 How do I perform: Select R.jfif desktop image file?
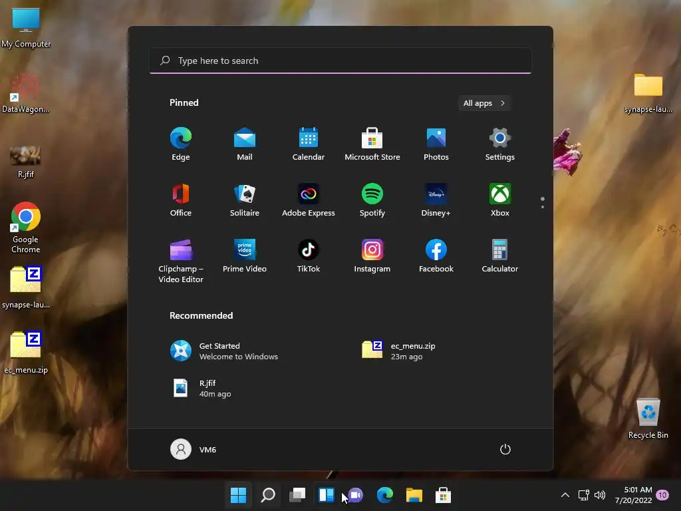(x=26, y=162)
